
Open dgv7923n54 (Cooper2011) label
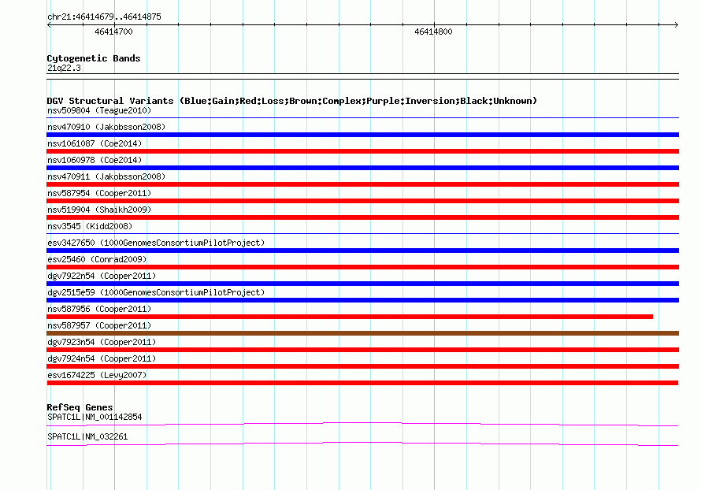point(102,342)
